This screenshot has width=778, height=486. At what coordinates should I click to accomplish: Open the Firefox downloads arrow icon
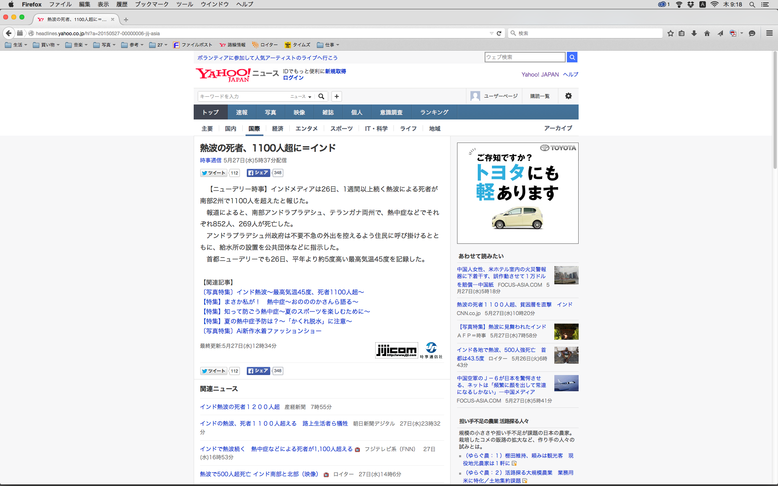tap(694, 33)
